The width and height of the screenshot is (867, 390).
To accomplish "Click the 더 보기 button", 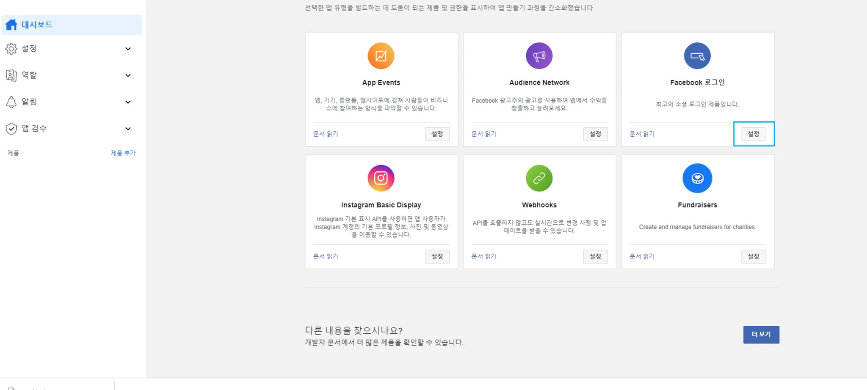I will click(x=761, y=335).
